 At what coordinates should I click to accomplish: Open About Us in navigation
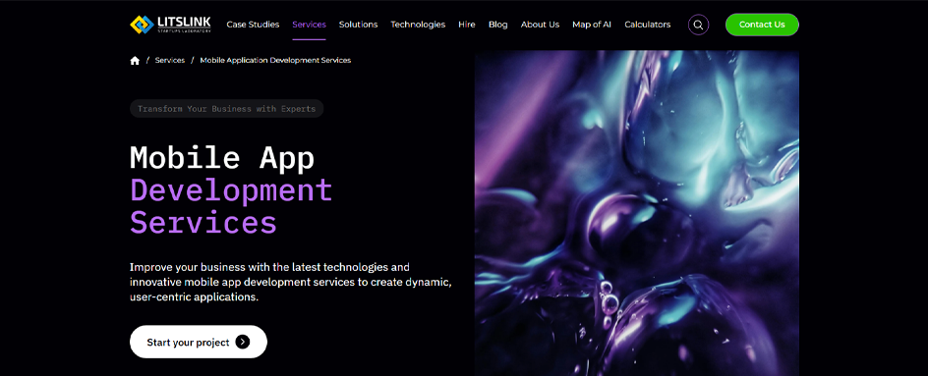tap(540, 25)
